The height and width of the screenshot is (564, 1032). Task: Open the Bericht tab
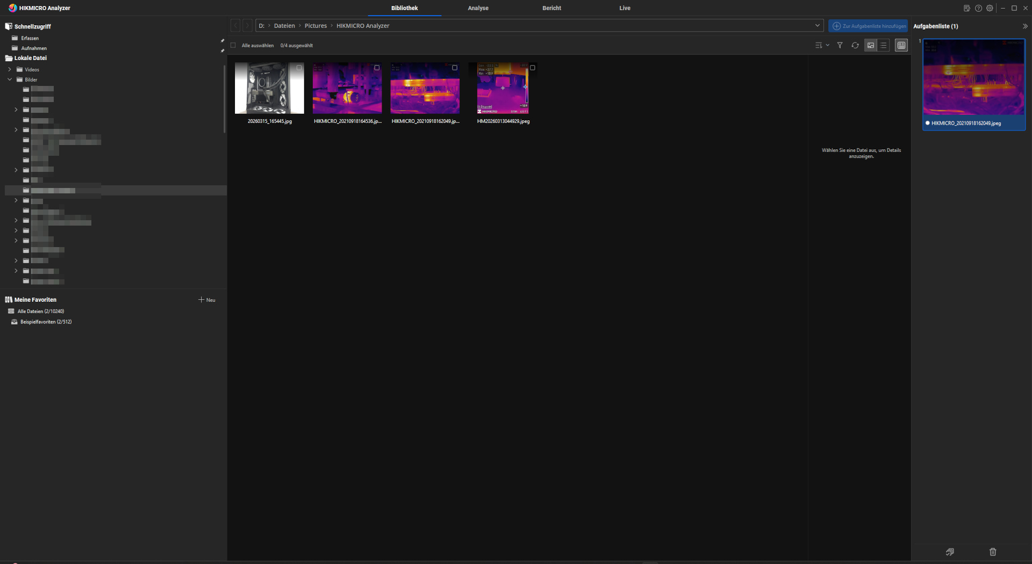(x=551, y=8)
